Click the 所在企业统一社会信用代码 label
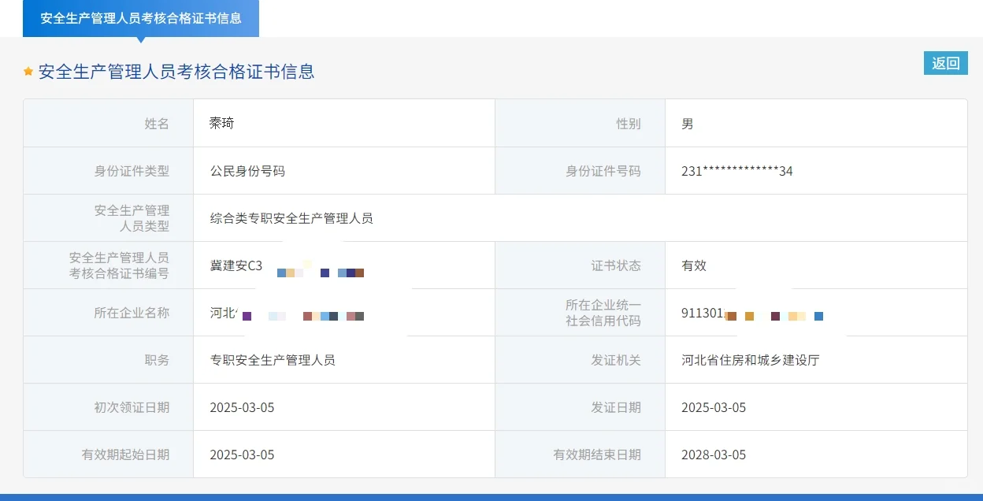This screenshot has height=501, width=983. pyautogui.click(x=603, y=313)
